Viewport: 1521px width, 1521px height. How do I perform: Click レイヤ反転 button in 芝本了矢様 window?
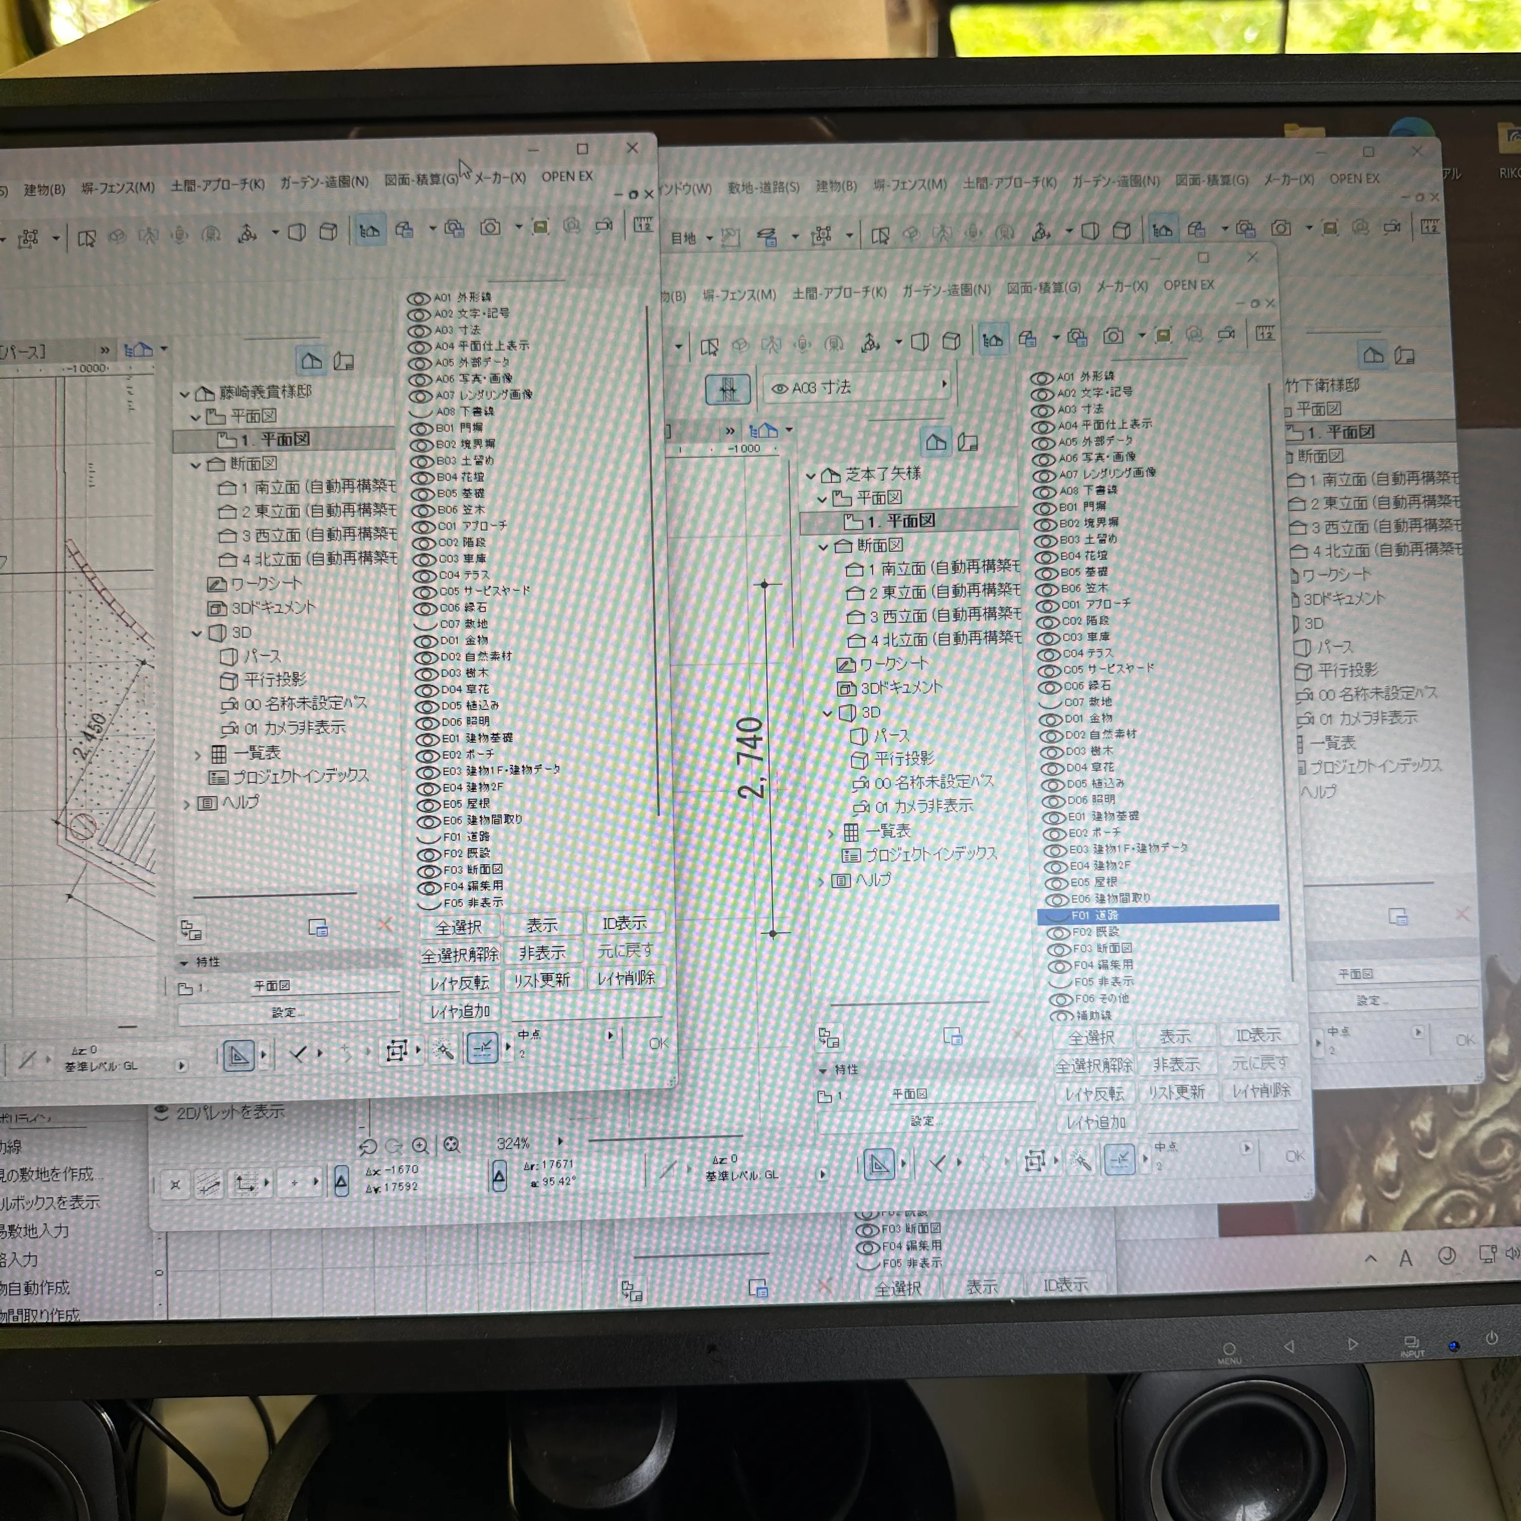(1095, 1094)
